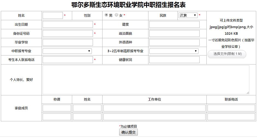Focus second family member 联系电话 field
This screenshot has height=138, width=257.
coord(231,117)
